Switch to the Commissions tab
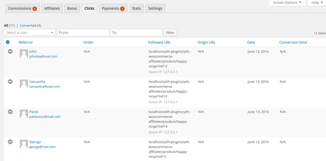 (22, 8)
